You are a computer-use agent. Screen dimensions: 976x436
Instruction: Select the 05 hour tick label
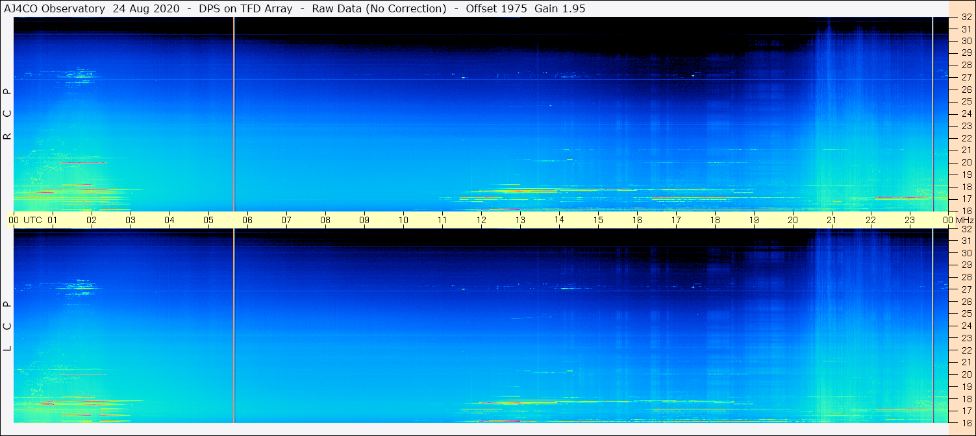click(x=208, y=220)
